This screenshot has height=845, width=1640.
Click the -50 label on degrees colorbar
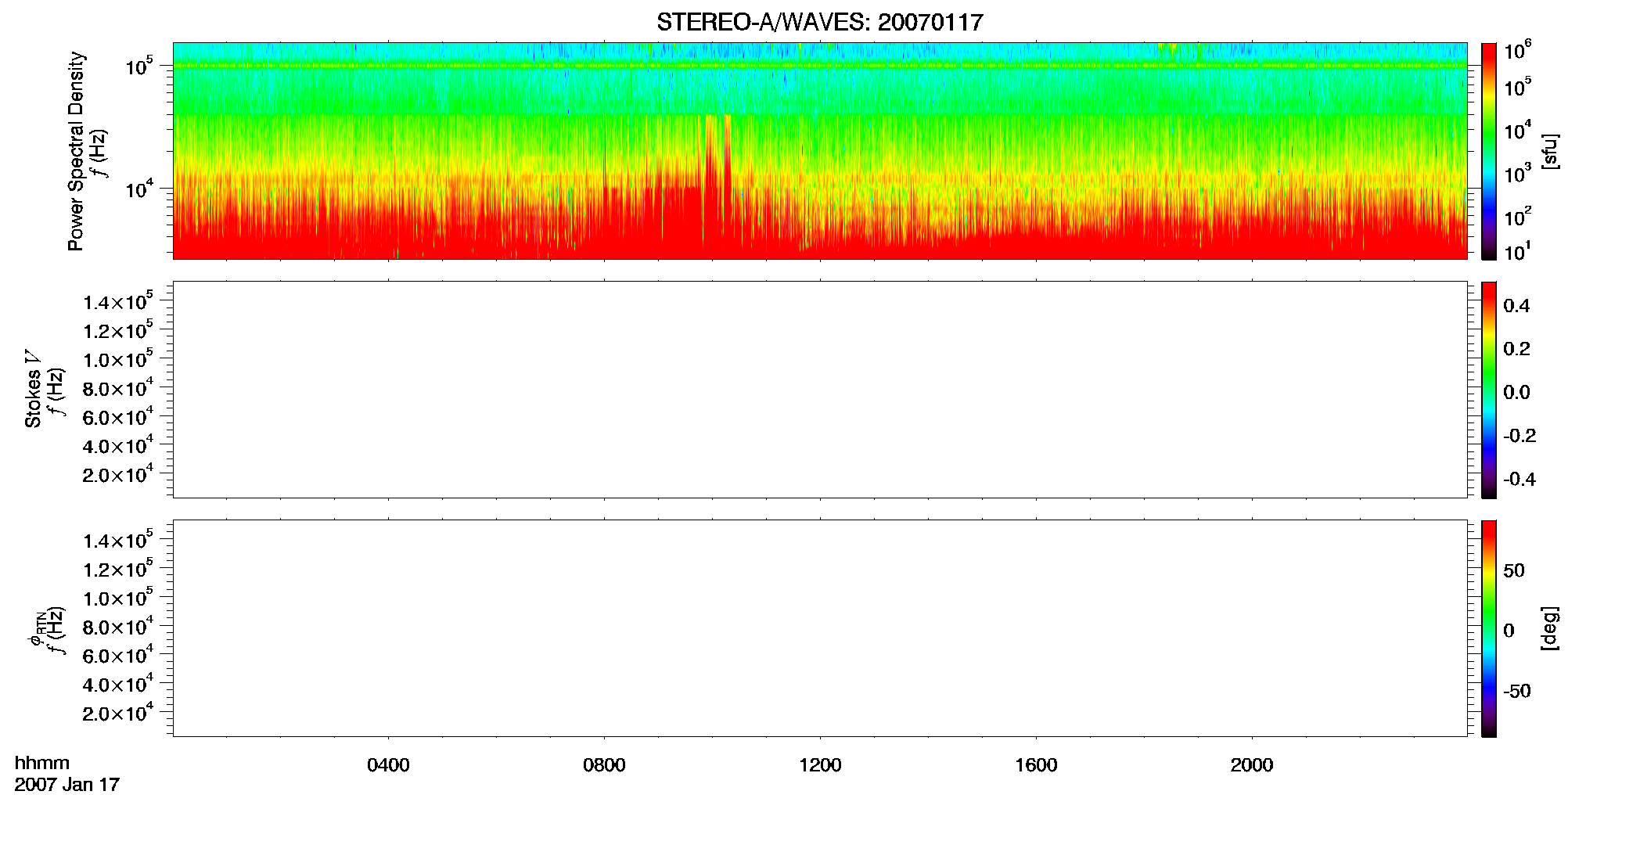(x=1517, y=691)
